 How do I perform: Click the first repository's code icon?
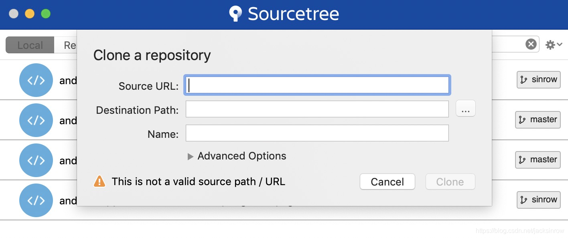point(36,80)
